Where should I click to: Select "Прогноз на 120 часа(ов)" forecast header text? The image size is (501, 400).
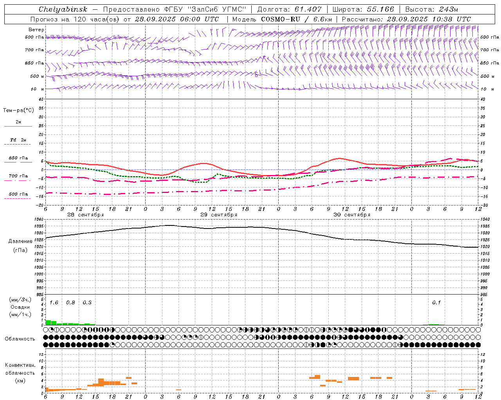pyautogui.click(x=75, y=19)
